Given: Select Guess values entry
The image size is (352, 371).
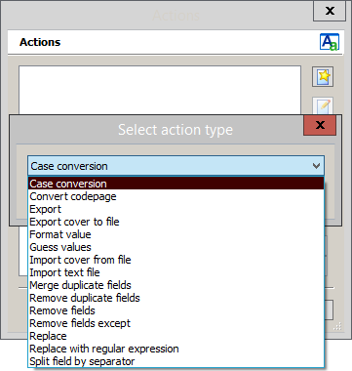Looking at the screenshot, I should pyautogui.click(x=176, y=247).
